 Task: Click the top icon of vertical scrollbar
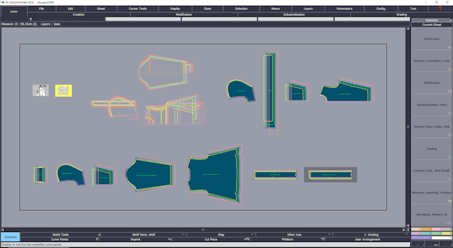tap(408, 29)
